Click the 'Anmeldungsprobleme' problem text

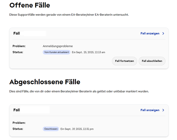[58, 46]
